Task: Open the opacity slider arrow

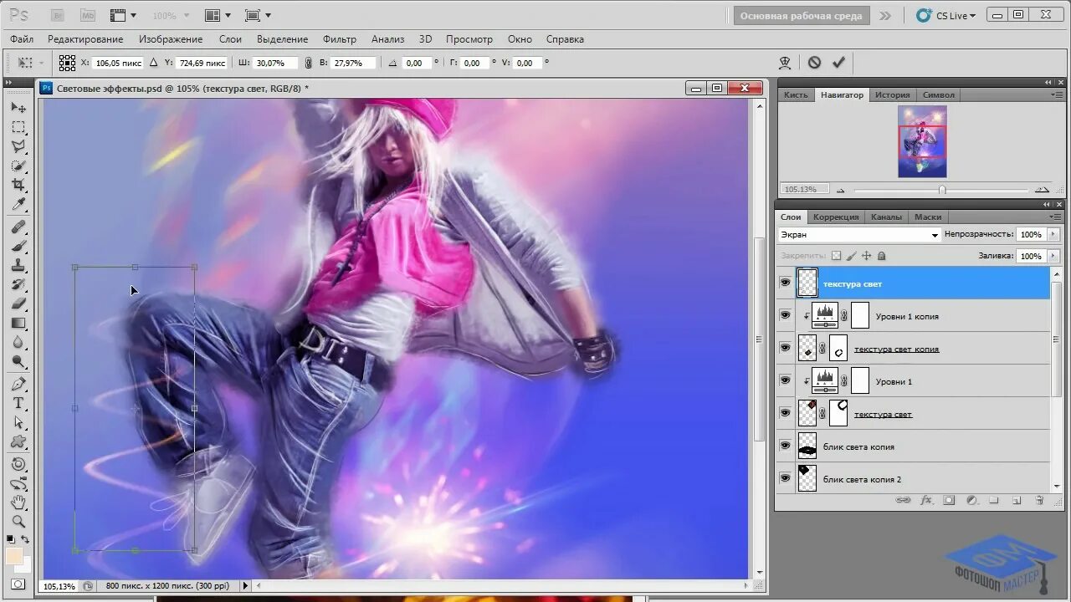Action: pyautogui.click(x=1053, y=235)
